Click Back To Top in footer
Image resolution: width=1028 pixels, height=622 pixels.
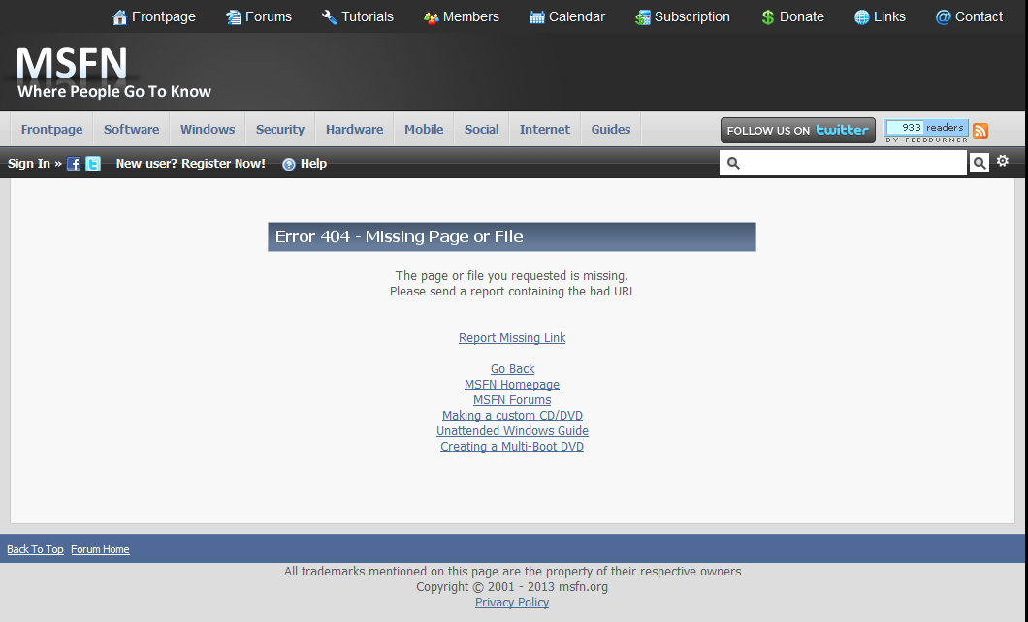pyautogui.click(x=36, y=549)
